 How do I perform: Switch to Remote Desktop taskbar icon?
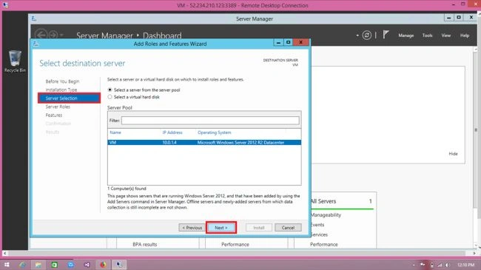[119, 265]
